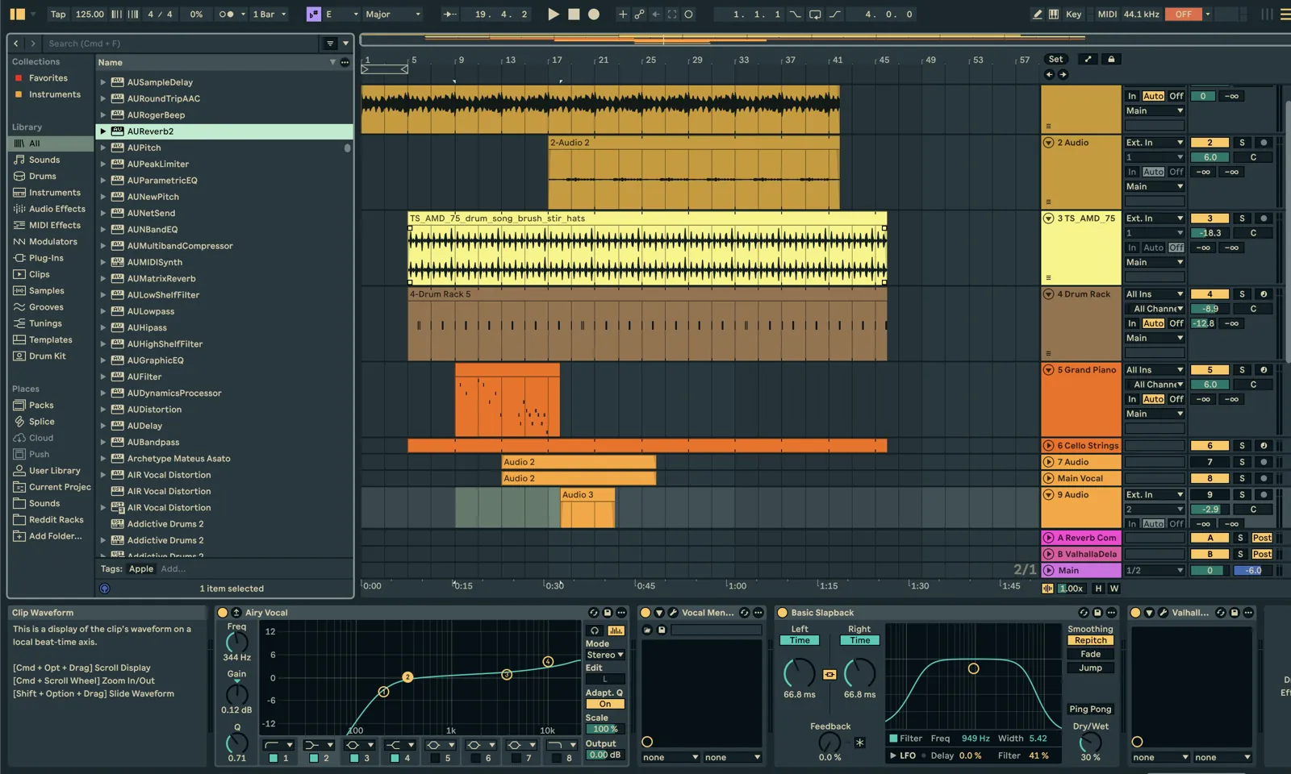Toggle the Automation Arm icon

click(639, 14)
